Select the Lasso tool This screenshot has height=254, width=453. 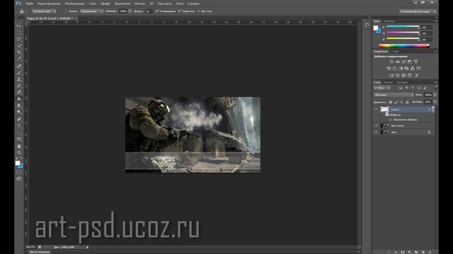tap(19, 40)
